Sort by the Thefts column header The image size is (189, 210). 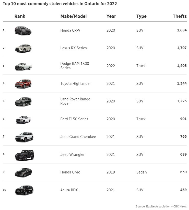point(180,16)
